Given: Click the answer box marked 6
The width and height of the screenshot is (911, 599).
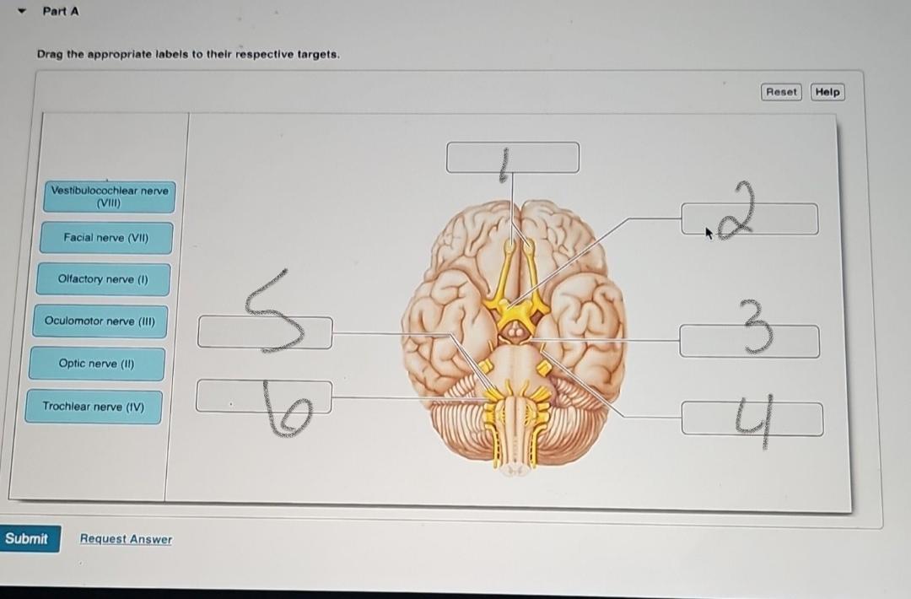Looking at the screenshot, I should point(263,397).
